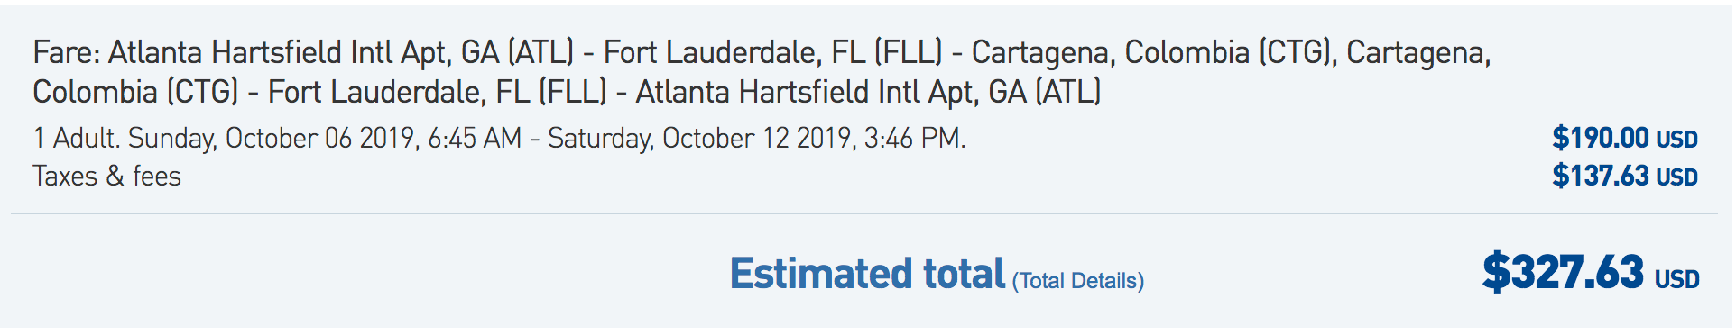Click the USD label beside $327.63

(1676, 279)
